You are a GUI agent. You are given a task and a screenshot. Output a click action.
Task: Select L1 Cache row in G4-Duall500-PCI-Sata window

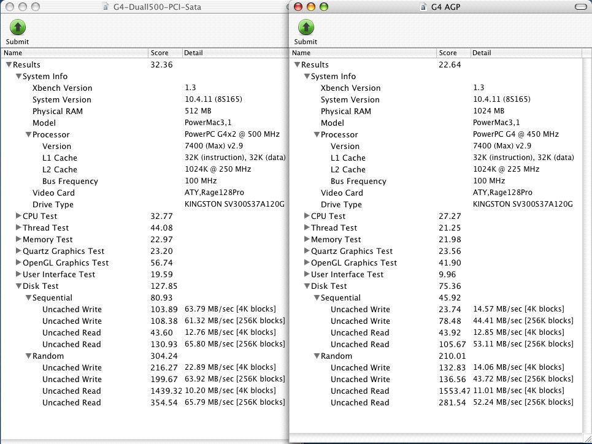click(145, 158)
